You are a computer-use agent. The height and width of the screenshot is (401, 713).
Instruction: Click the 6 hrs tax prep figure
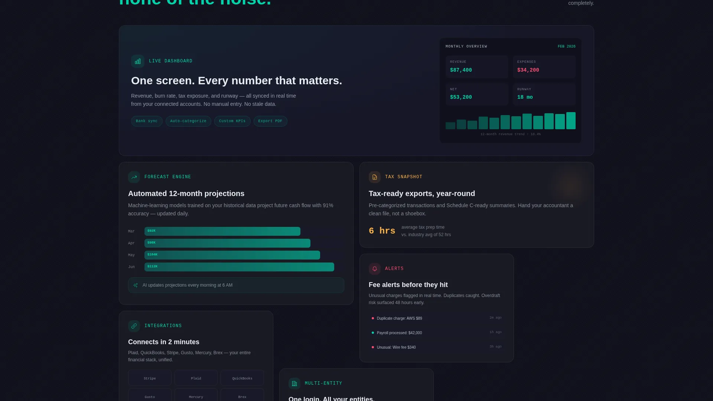tap(382, 231)
